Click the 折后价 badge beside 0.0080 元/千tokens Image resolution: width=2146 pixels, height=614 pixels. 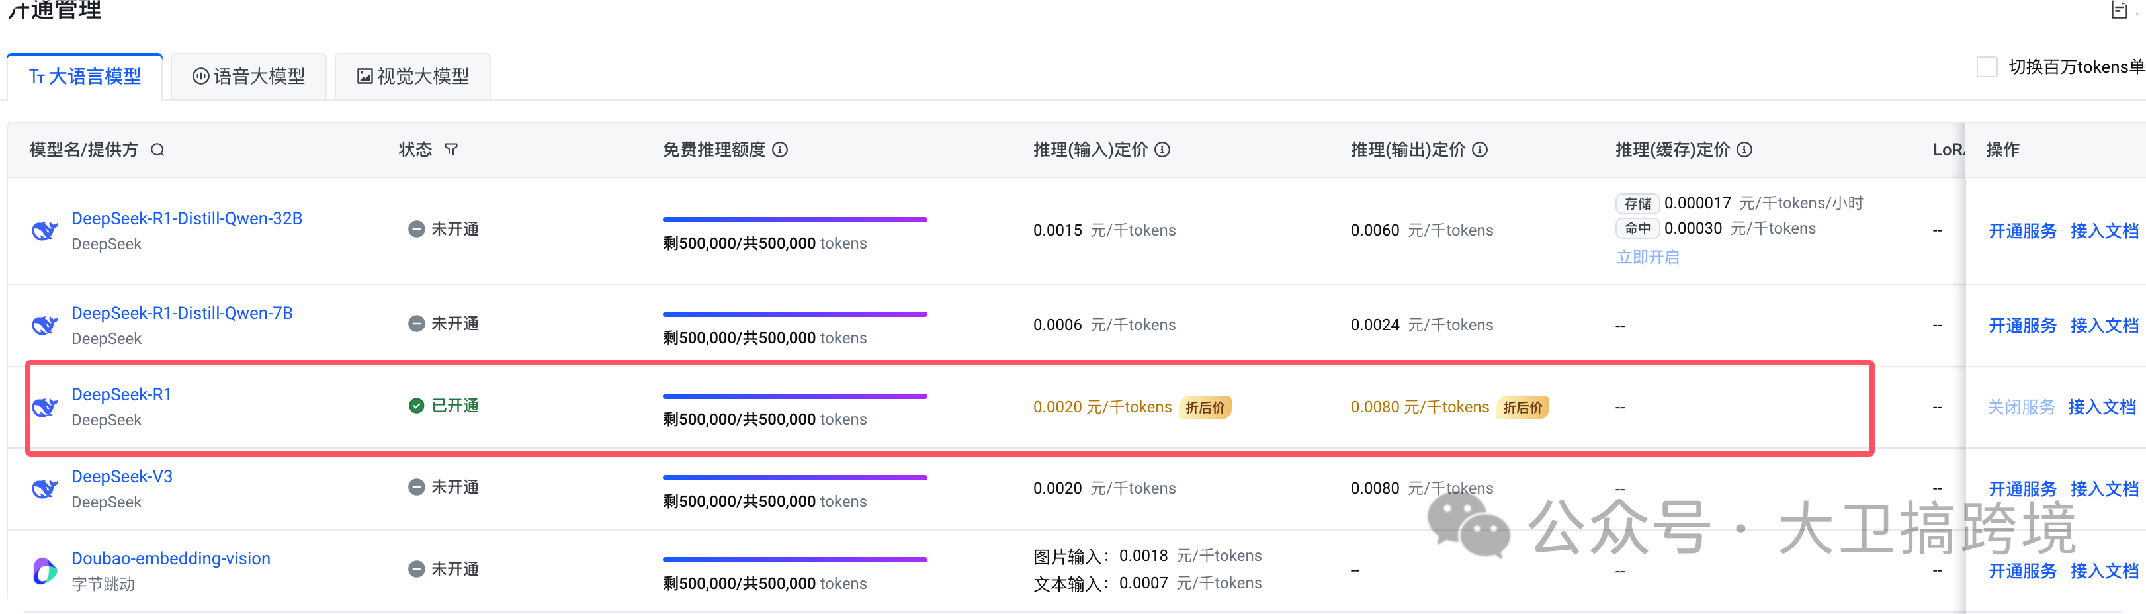point(1522,408)
